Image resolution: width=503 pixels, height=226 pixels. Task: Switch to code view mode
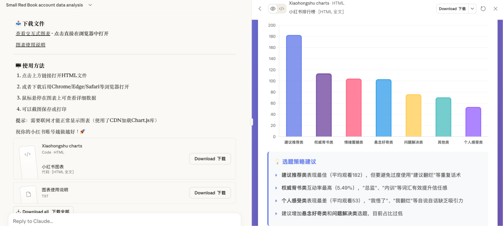[281, 8]
